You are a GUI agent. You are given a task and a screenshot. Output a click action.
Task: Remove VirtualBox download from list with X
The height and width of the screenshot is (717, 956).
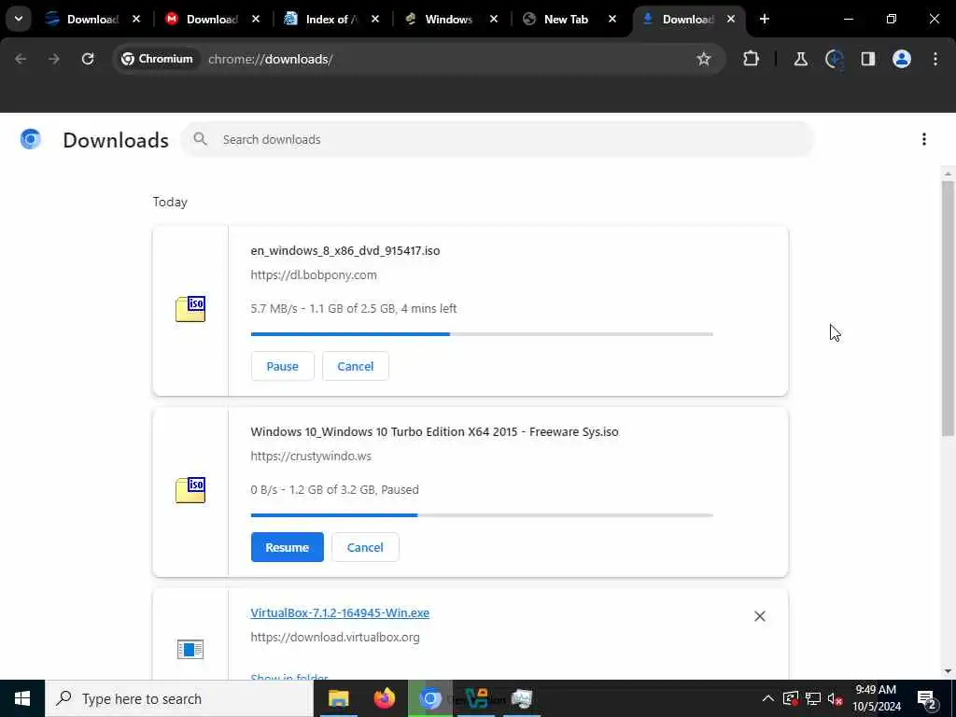[760, 616]
